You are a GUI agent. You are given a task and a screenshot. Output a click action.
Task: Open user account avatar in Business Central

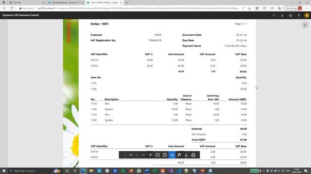pyautogui.click(x=307, y=15)
